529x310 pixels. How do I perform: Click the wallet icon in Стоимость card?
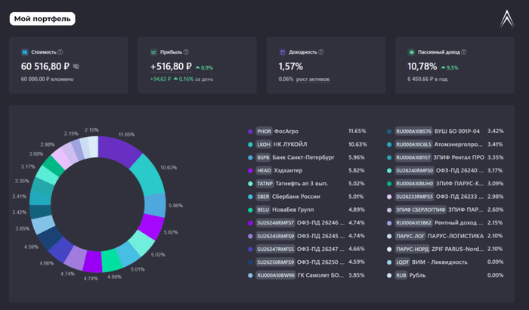25,52
